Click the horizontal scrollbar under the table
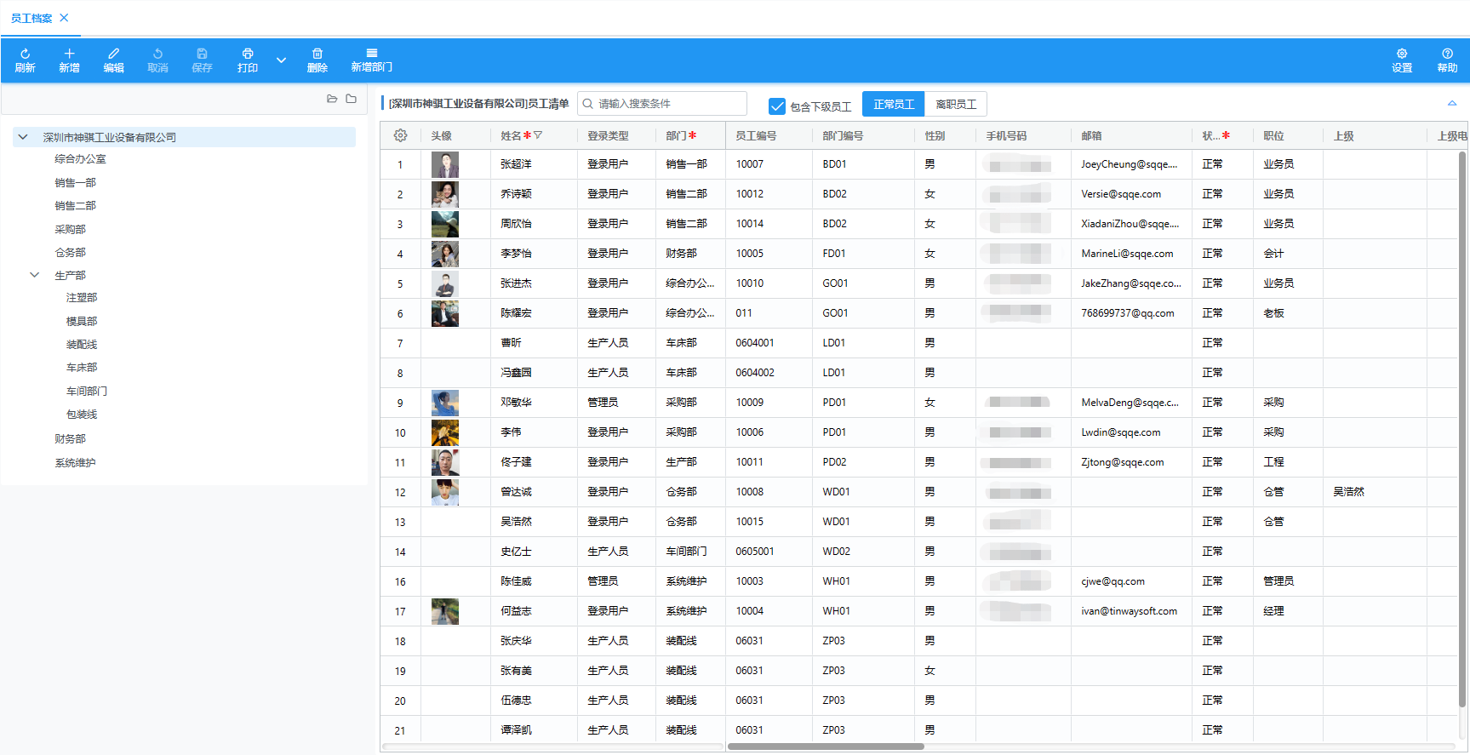Screen dimensions: 1470x755 pyautogui.click(x=826, y=746)
